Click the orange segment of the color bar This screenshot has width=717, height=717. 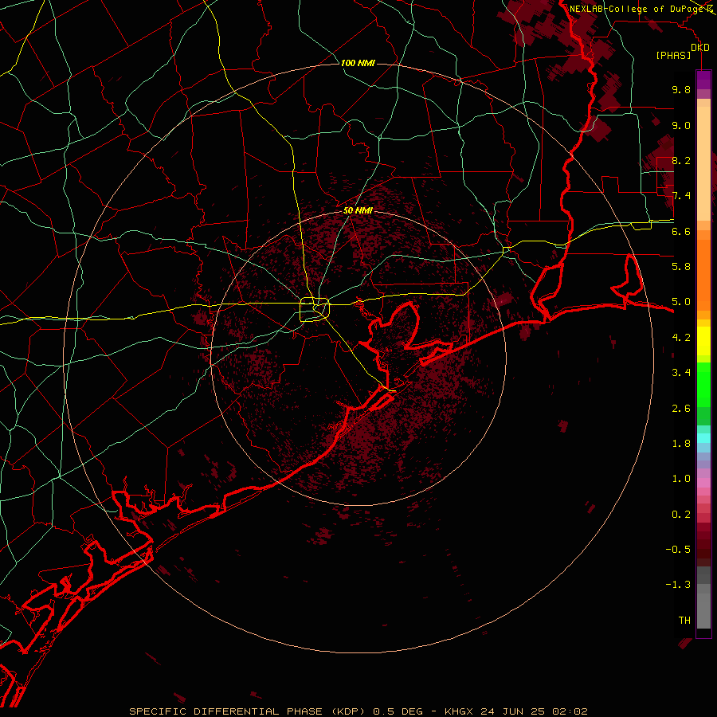point(703,276)
